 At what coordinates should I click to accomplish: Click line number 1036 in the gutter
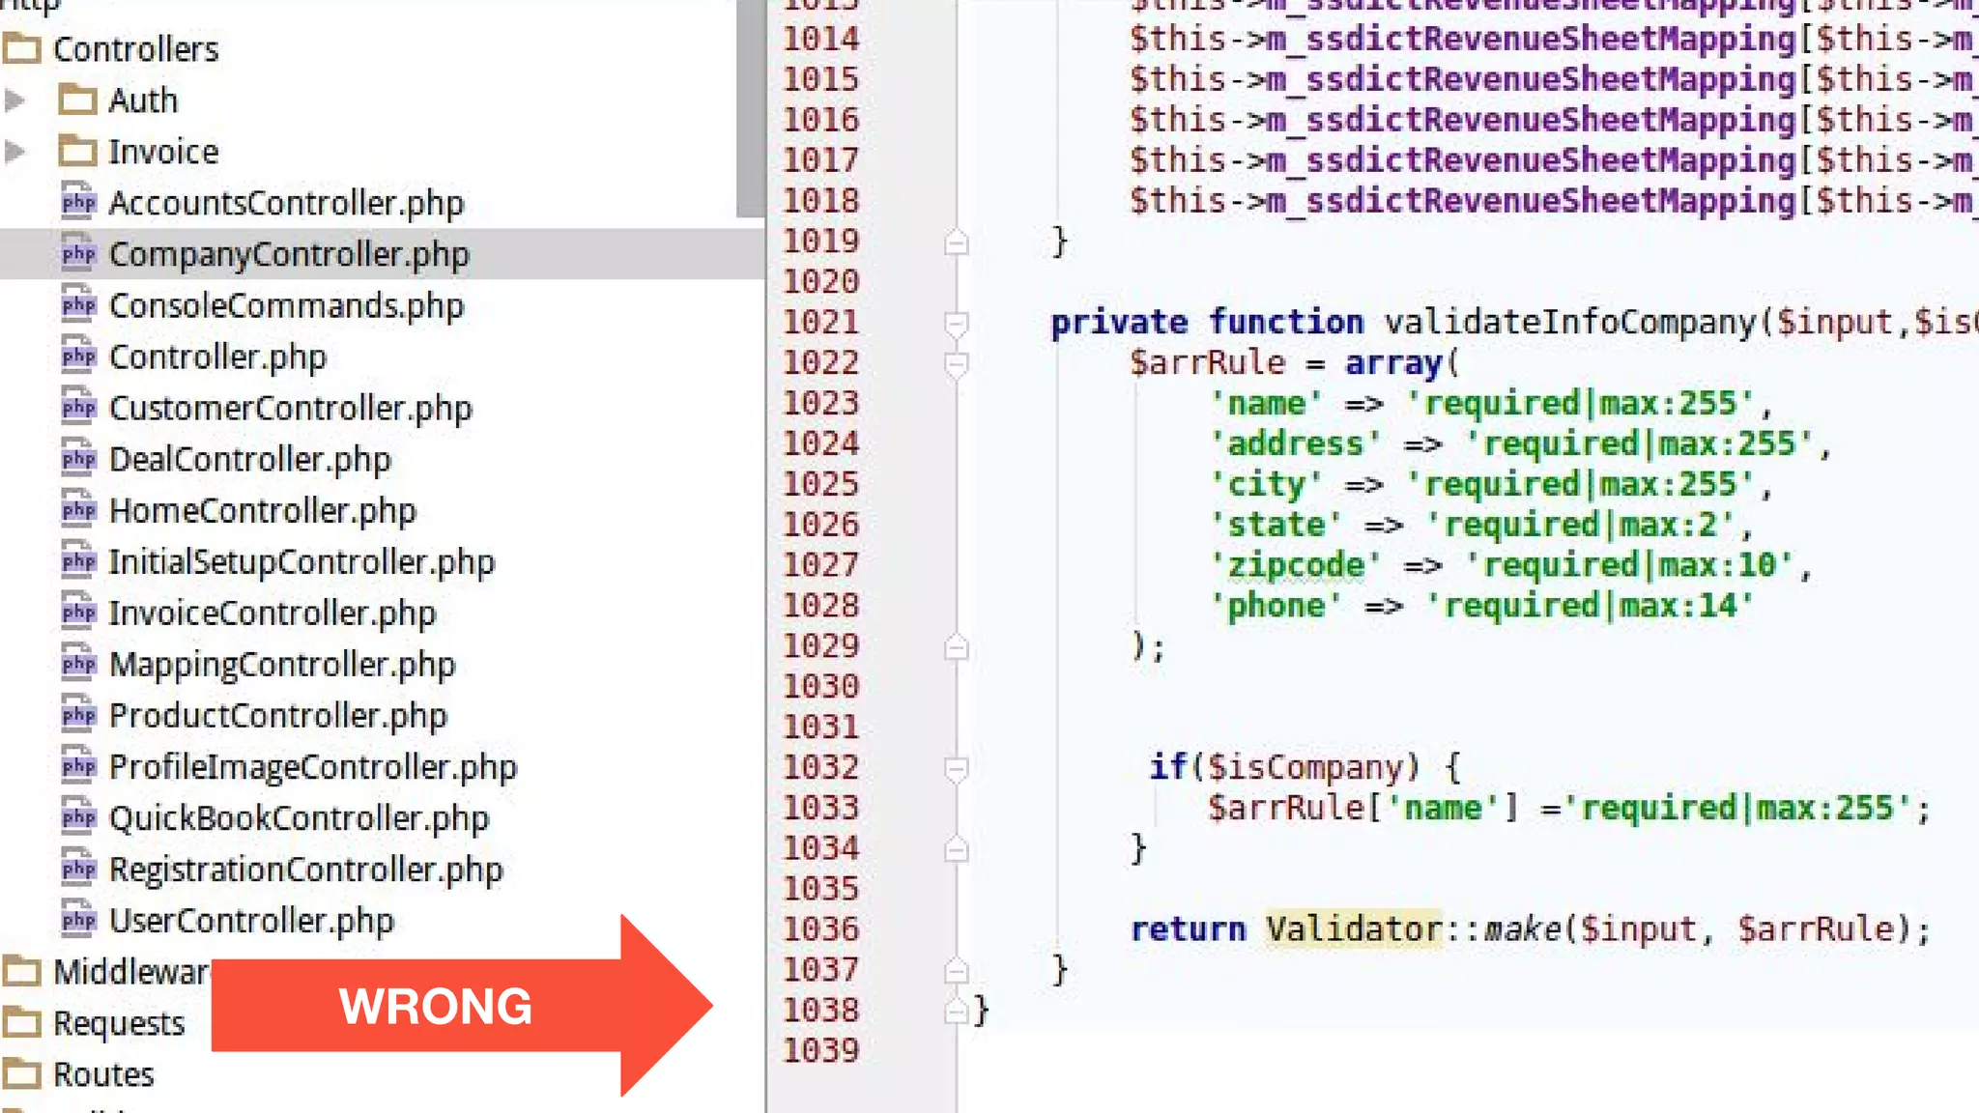[820, 928]
